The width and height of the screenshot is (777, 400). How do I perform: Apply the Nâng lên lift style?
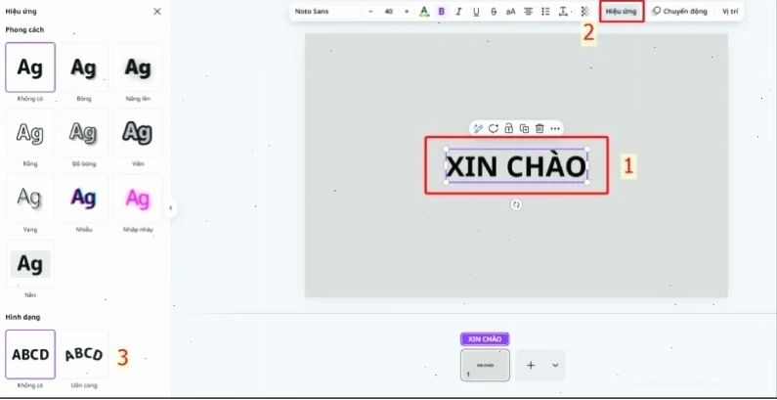point(138,67)
